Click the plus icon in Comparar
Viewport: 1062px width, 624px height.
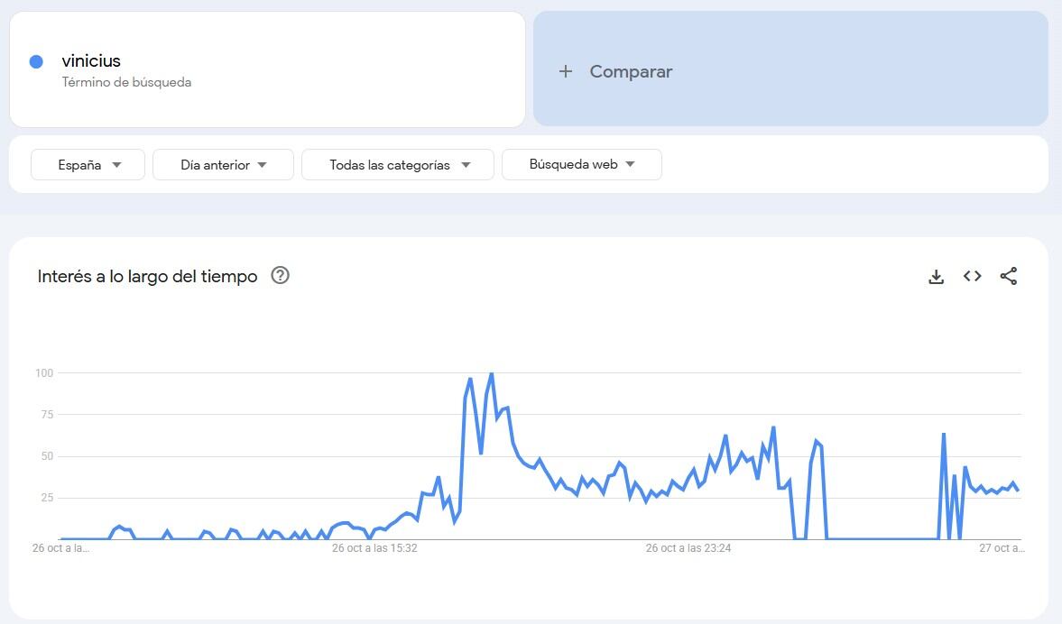pyautogui.click(x=566, y=71)
